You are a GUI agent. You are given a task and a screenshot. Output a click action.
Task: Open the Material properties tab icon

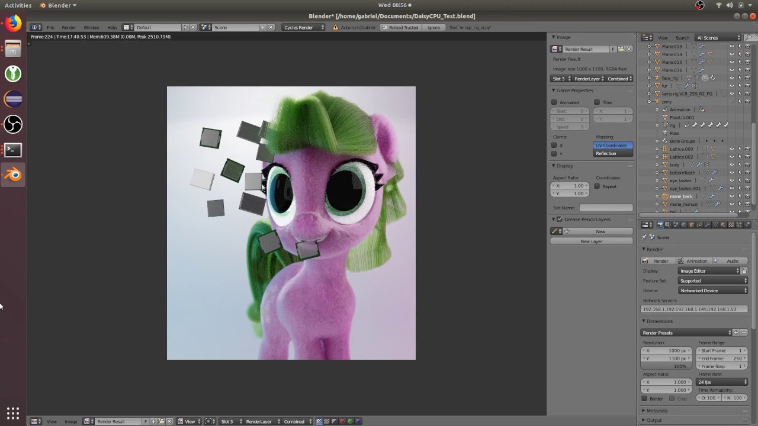723,225
